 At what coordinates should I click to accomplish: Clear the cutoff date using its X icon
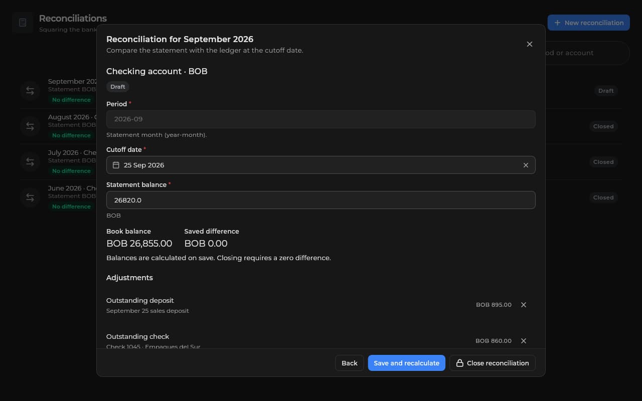tap(526, 165)
